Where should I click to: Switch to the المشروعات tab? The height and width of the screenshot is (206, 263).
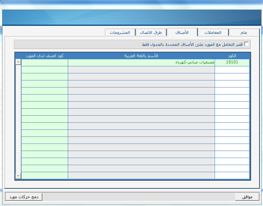pos(120,32)
